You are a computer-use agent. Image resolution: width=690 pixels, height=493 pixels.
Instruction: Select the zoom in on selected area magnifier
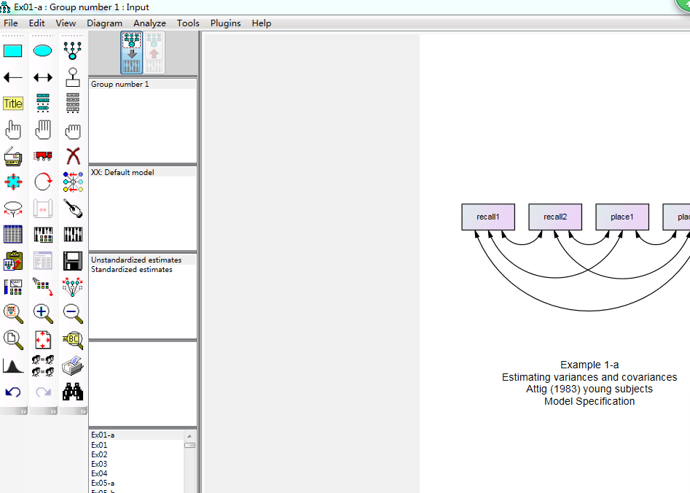pyautogui.click(x=13, y=314)
